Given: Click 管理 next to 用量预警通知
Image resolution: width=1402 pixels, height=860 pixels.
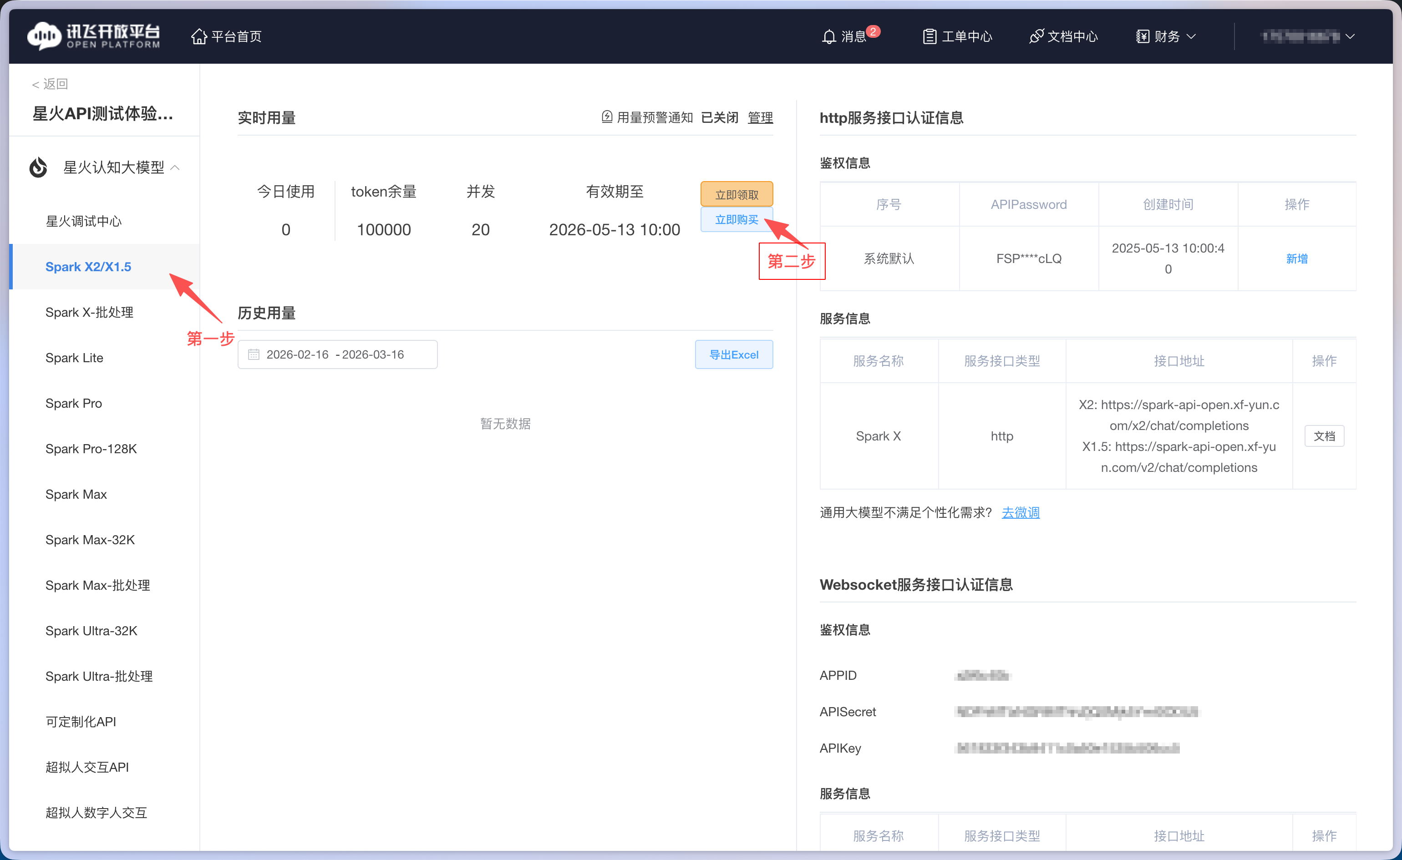Looking at the screenshot, I should 760,117.
